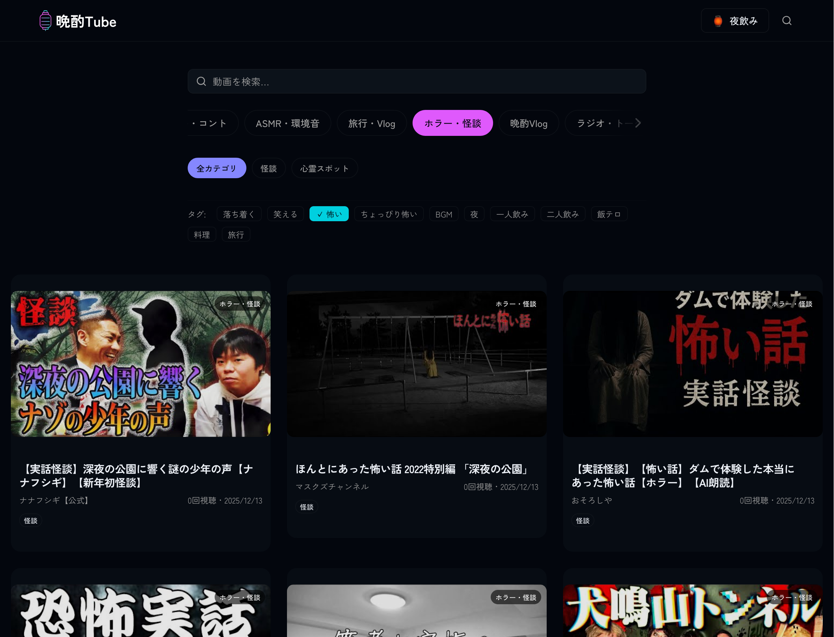
Task: Click the magnifier icon inside search field
Action: point(201,82)
